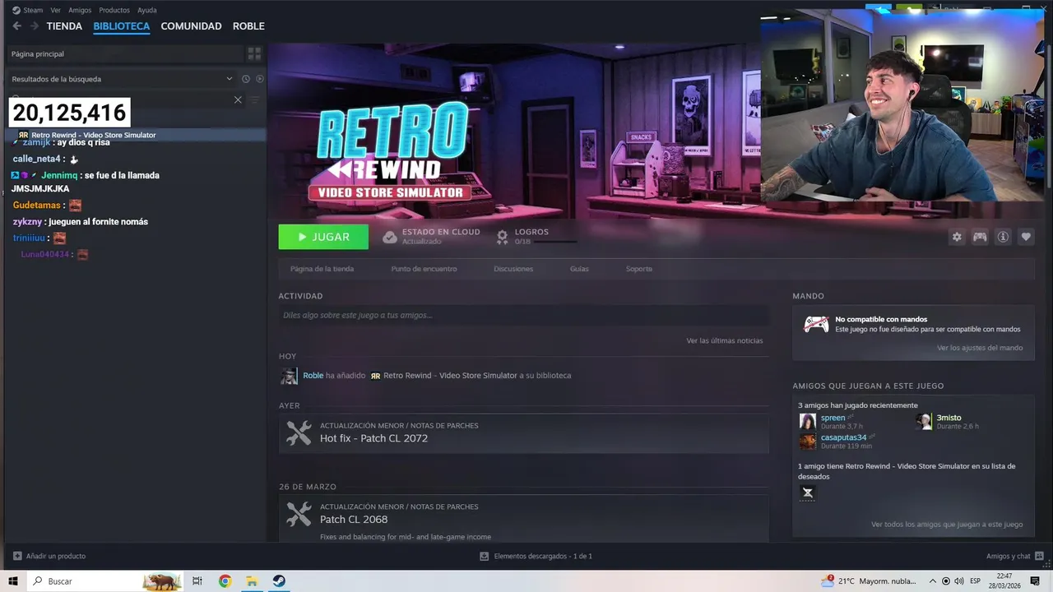
Task: Click wrench icon beside Patch CL 2068
Action: pos(299,515)
